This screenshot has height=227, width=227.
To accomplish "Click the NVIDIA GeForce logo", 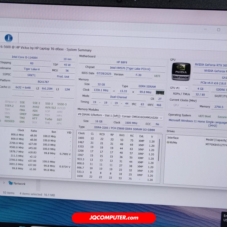I will click(181, 72).
